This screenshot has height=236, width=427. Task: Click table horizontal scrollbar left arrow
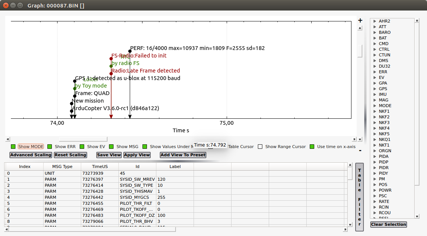click(x=7, y=230)
